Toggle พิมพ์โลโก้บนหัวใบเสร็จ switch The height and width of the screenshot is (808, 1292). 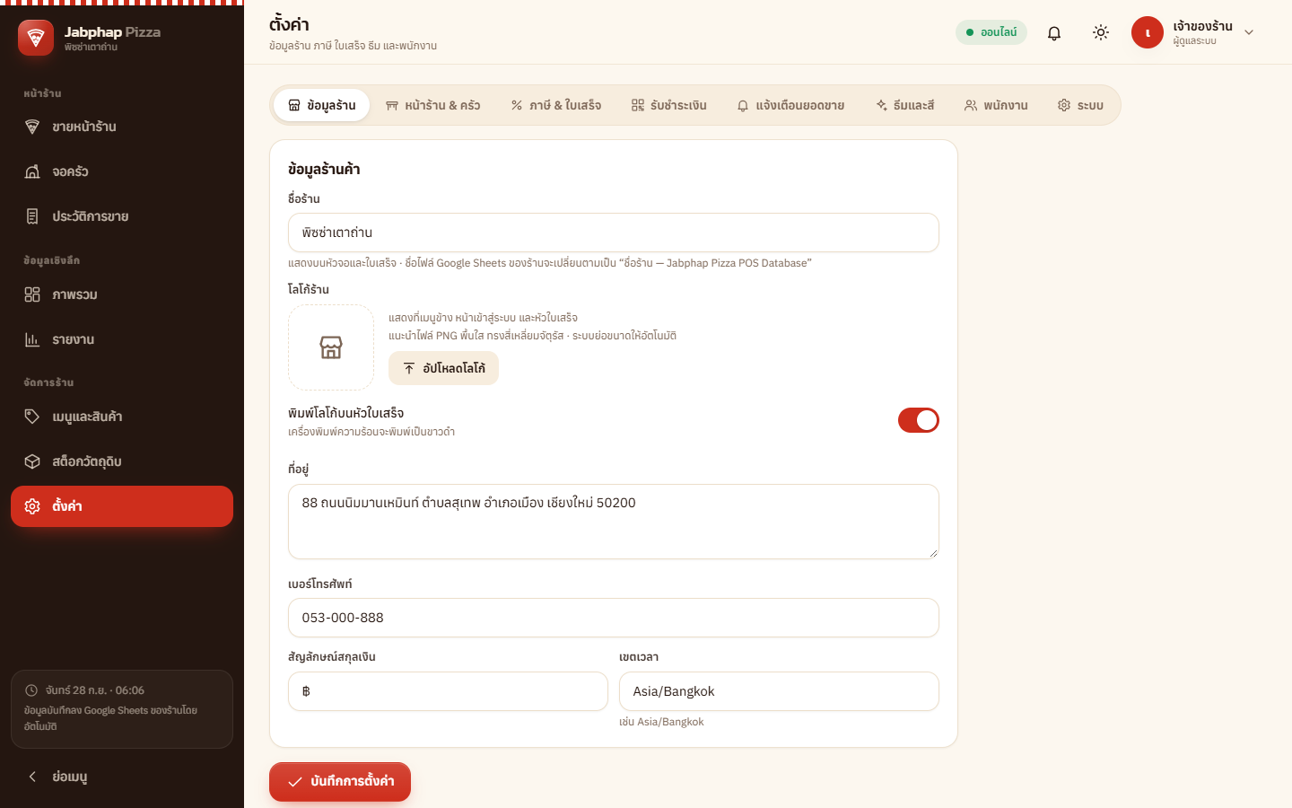(919, 420)
